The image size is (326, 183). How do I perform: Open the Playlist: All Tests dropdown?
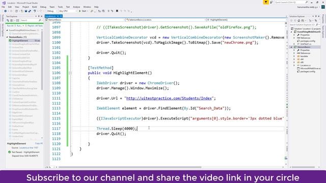click(x=35, y=26)
